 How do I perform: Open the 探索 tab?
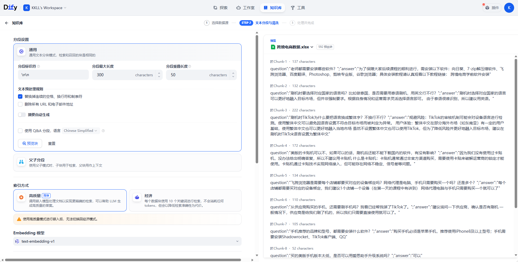tap(221, 8)
